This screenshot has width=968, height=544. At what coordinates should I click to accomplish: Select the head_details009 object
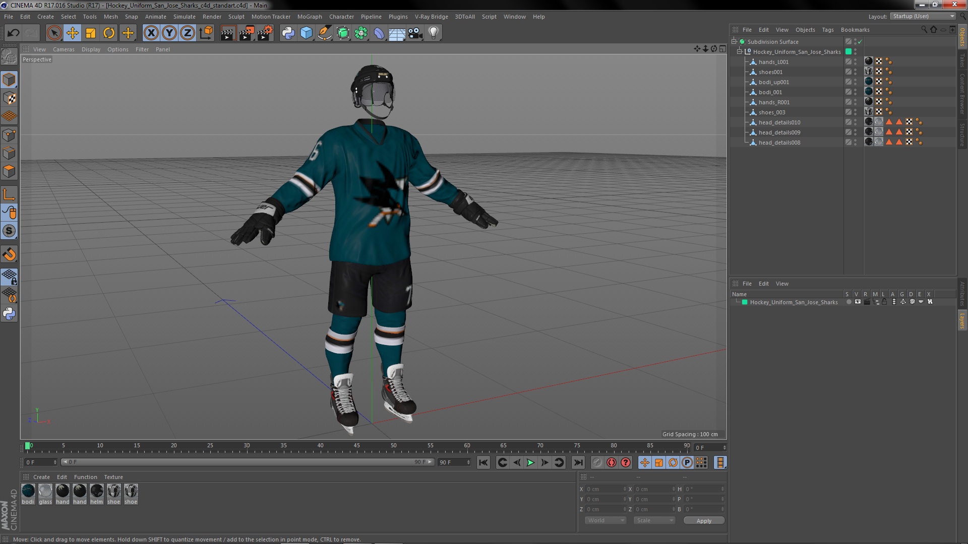coord(779,132)
